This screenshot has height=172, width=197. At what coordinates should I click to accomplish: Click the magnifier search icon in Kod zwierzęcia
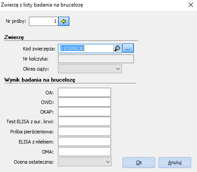point(117,48)
